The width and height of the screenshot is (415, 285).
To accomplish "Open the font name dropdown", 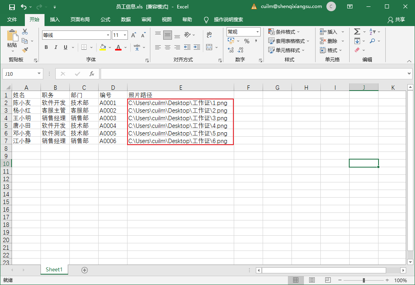I will pos(107,35).
